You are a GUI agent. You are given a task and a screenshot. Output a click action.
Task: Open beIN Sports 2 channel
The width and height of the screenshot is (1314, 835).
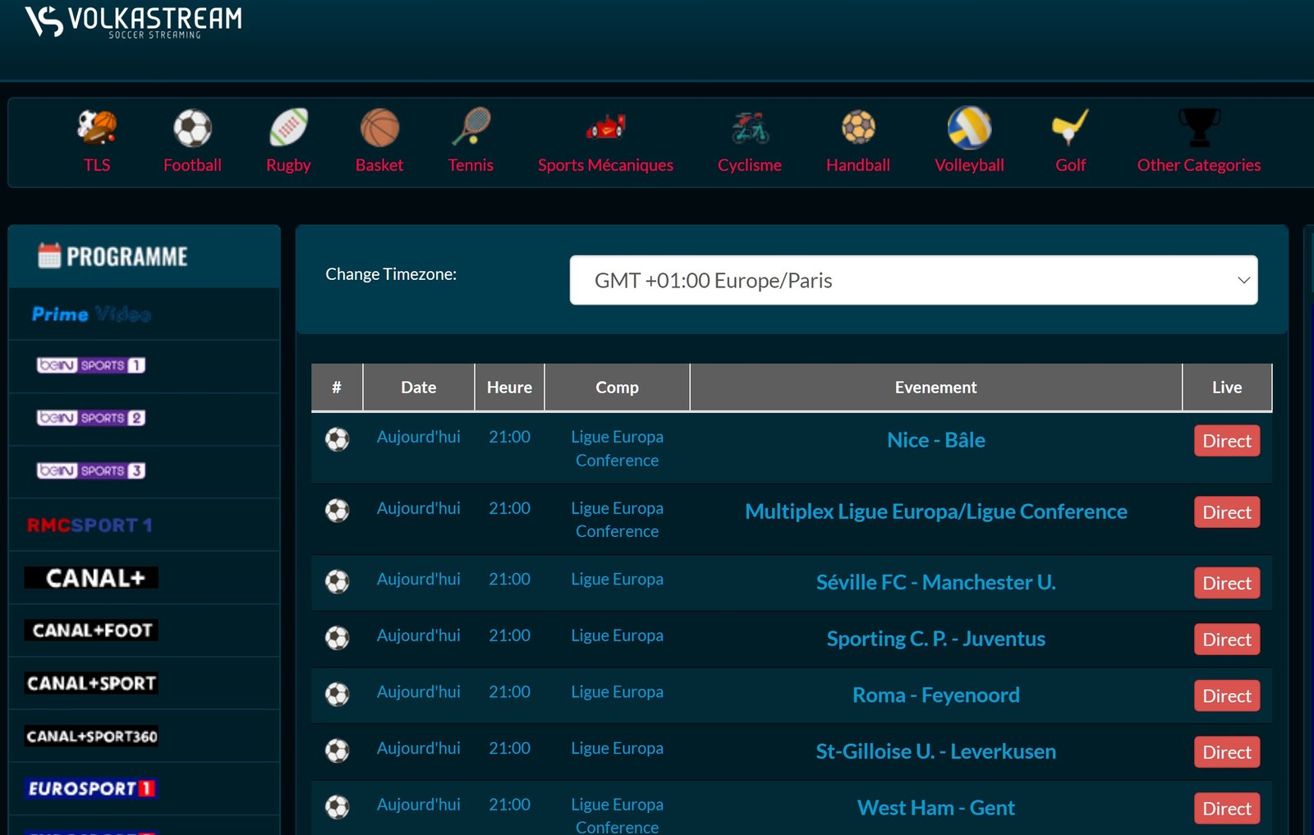[x=91, y=418]
